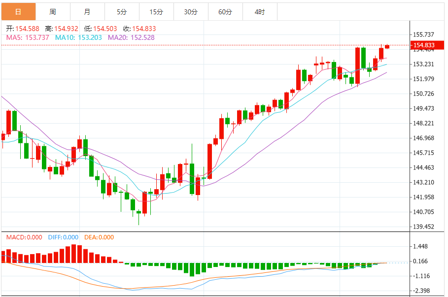The height and width of the screenshot is (297, 448).
Task: Click the DEA indicator label
Action: coord(99,237)
